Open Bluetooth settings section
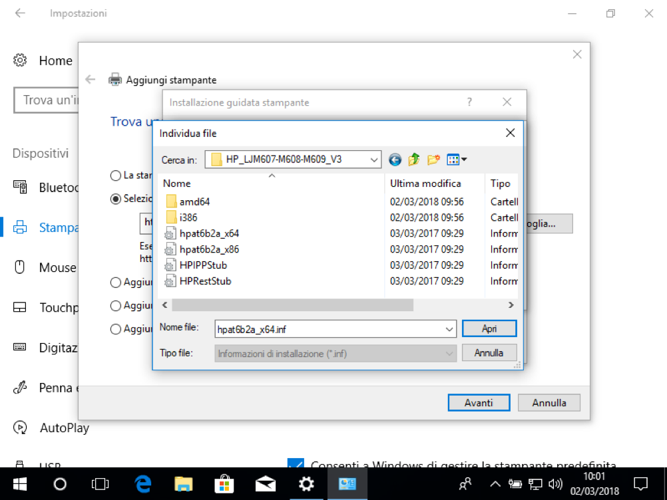 pyautogui.click(x=45, y=187)
